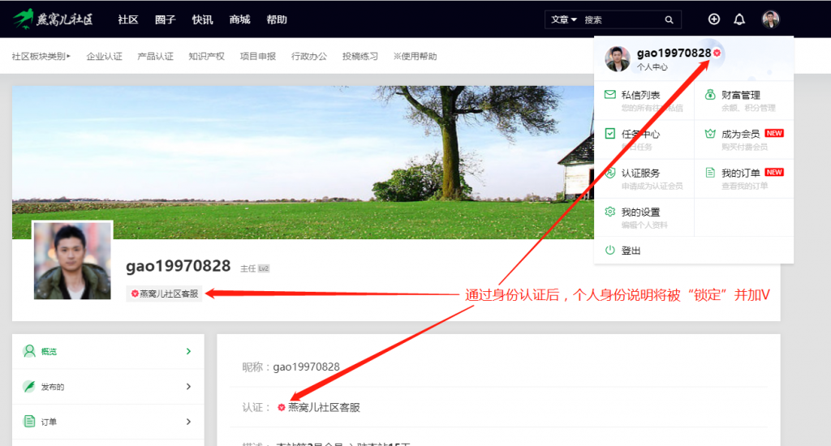Open 项目申报 link
831x446 pixels.
click(257, 56)
